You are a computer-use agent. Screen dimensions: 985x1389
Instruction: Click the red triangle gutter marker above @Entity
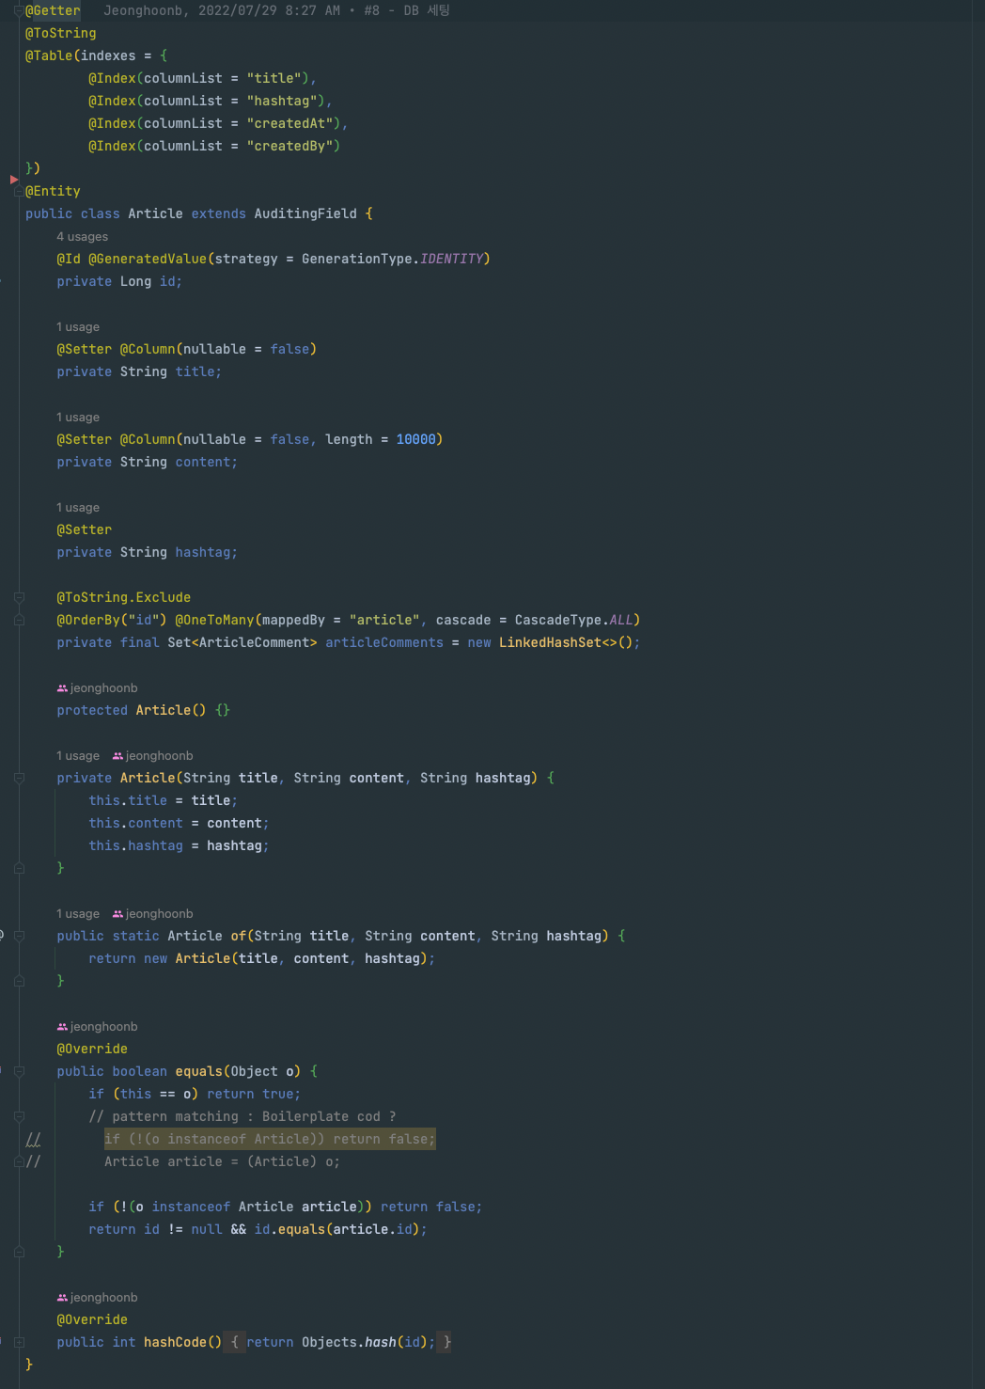coord(14,179)
